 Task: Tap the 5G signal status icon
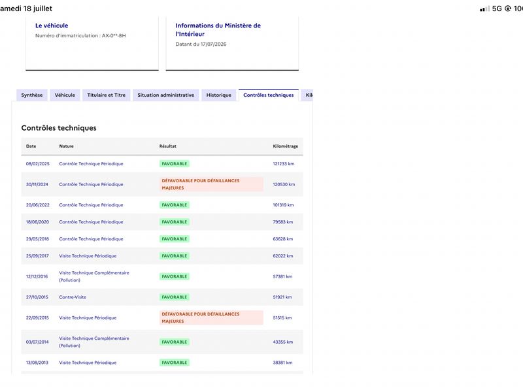497,8
